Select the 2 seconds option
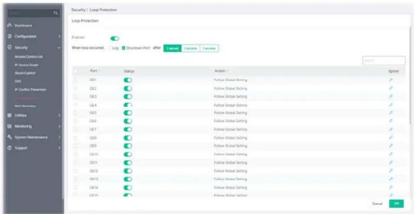The height and width of the screenshot is (214, 414). (x=191, y=48)
